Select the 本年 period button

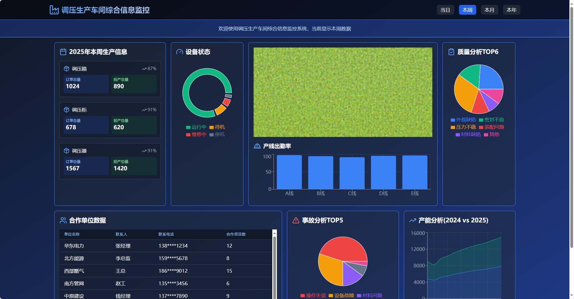click(x=511, y=10)
